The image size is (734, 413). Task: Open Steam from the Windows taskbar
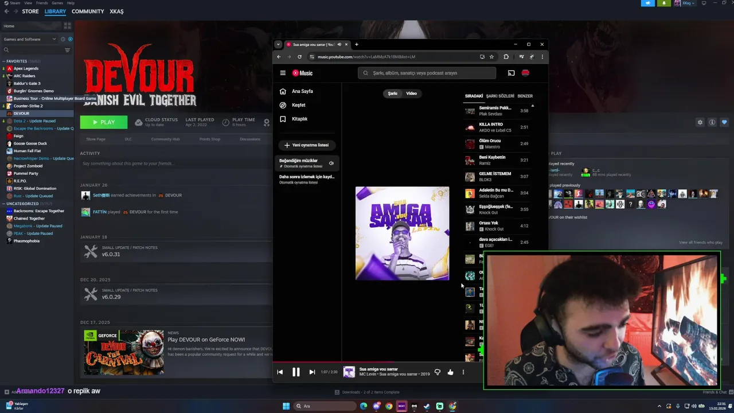(427, 406)
